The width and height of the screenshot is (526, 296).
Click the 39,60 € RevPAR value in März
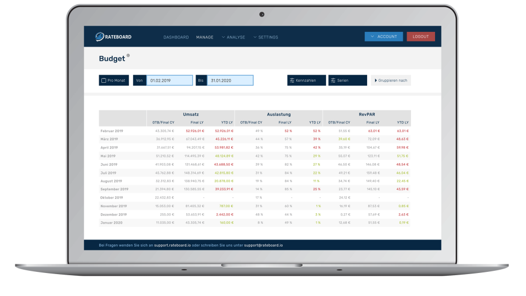(344, 139)
